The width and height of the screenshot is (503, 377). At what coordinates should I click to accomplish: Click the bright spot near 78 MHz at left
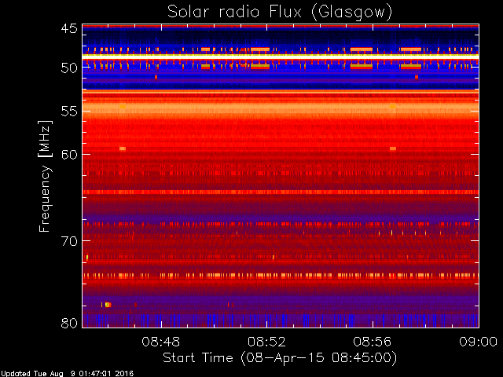(x=108, y=305)
